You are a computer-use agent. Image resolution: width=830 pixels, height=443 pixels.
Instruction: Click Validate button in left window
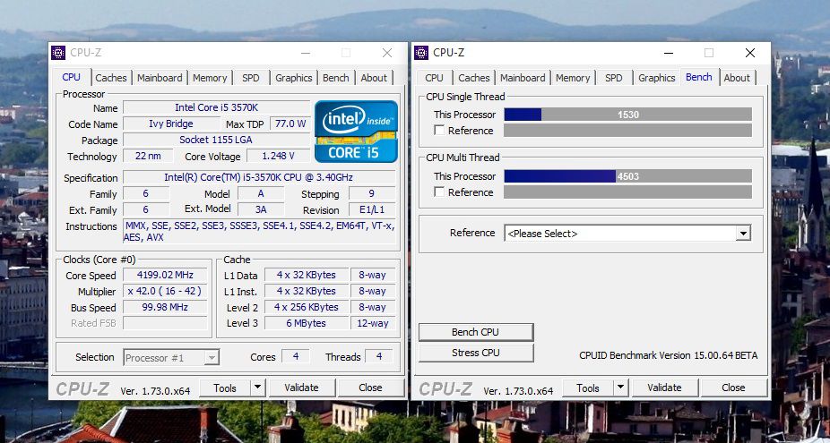click(302, 388)
